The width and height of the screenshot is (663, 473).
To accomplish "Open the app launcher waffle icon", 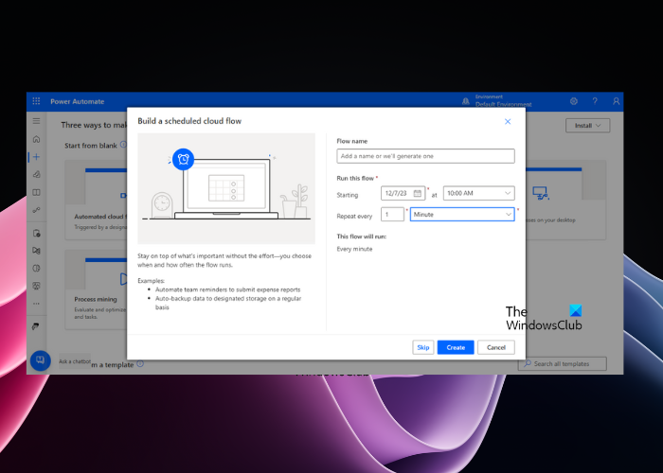I will click(36, 101).
